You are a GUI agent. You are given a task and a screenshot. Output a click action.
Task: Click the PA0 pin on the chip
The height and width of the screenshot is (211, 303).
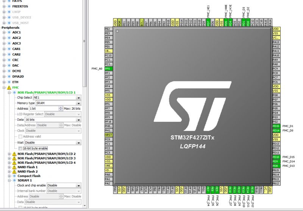click(108, 175)
